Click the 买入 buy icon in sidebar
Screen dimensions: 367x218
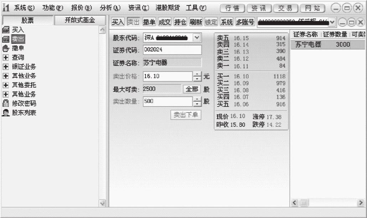(x=6, y=30)
